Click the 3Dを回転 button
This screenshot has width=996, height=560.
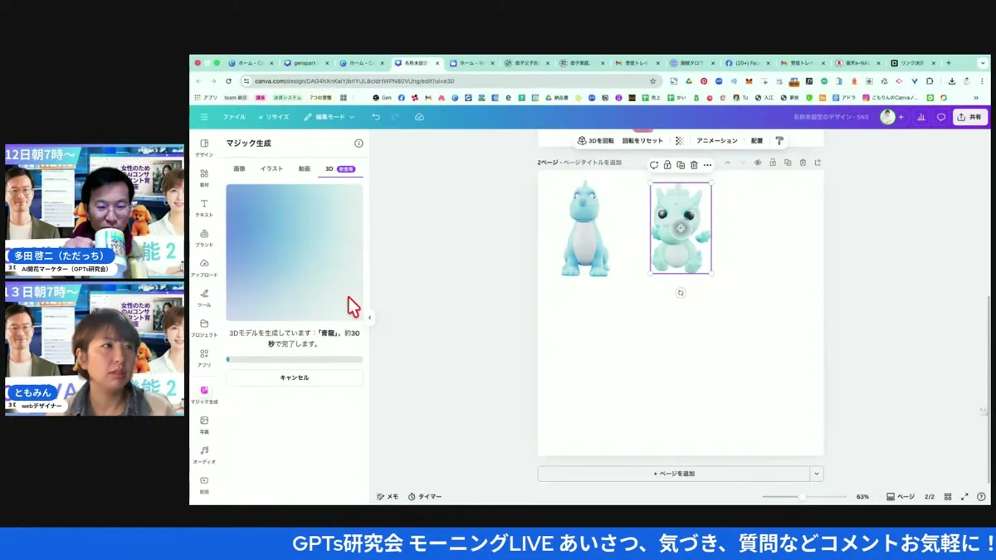point(596,141)
